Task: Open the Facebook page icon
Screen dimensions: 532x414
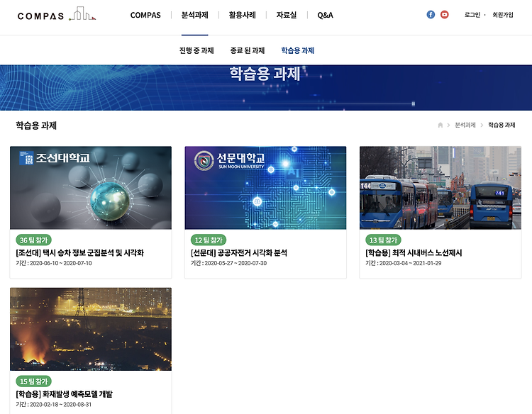Action: (431, 15)
